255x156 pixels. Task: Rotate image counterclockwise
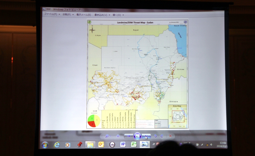pos(156,136)
